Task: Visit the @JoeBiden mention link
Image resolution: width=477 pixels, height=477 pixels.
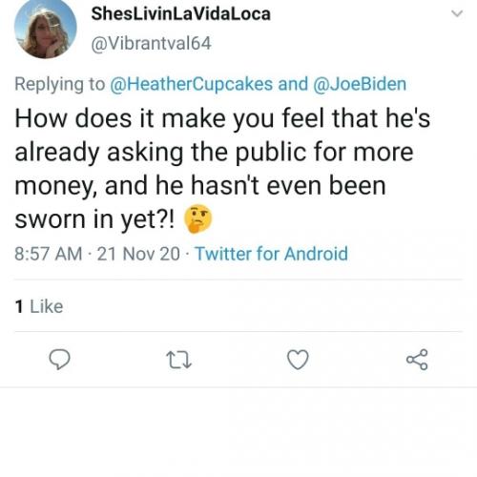Action: tap(360, 84)
